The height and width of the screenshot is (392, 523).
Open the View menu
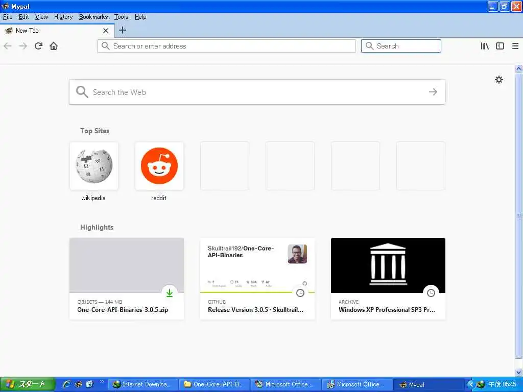[x=41, y=17]
